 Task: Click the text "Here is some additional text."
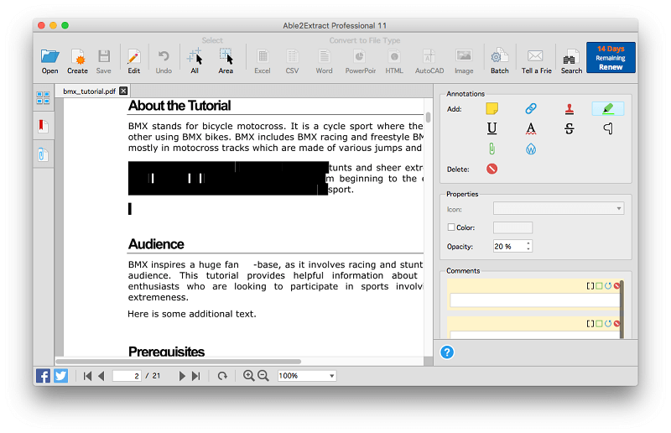192,314
